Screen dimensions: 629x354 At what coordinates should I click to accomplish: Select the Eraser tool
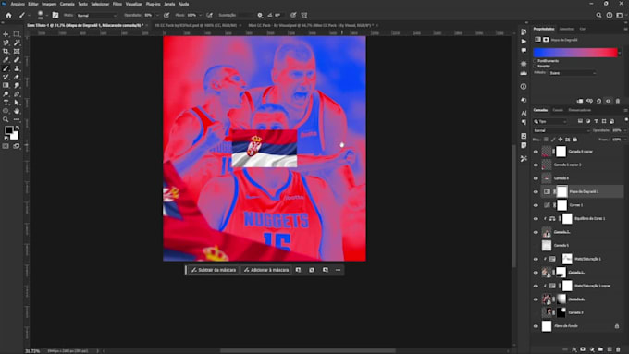point(17,77)
